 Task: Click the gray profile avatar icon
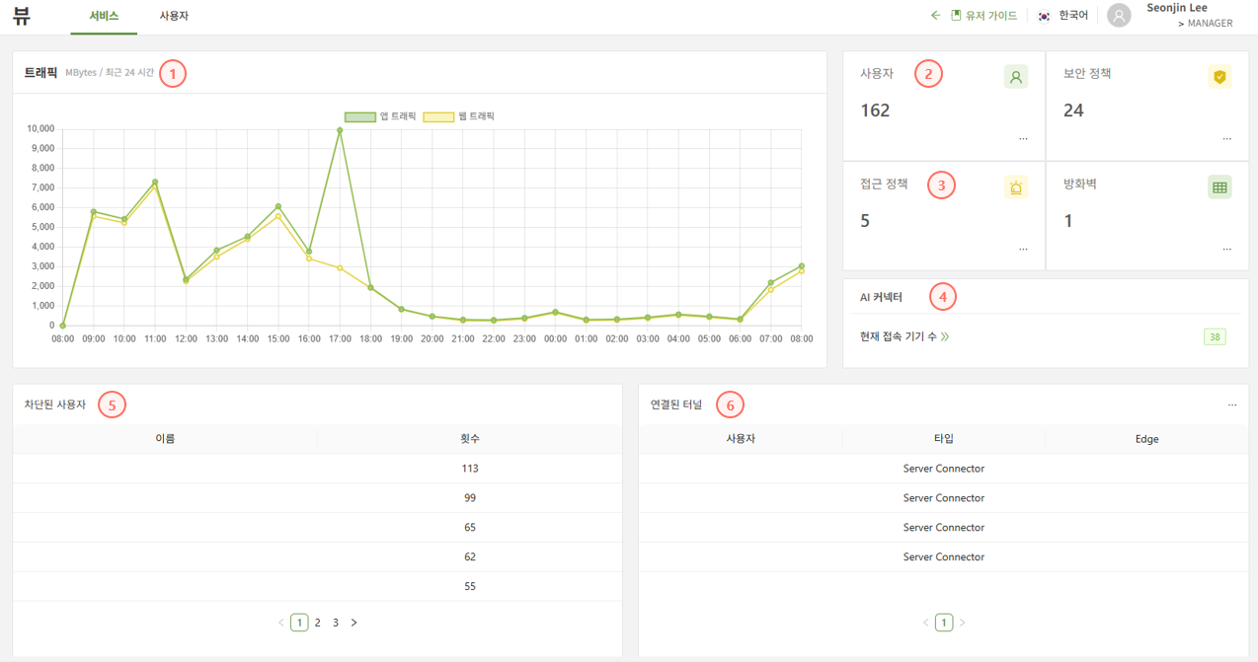click(x=1119, y=16)
